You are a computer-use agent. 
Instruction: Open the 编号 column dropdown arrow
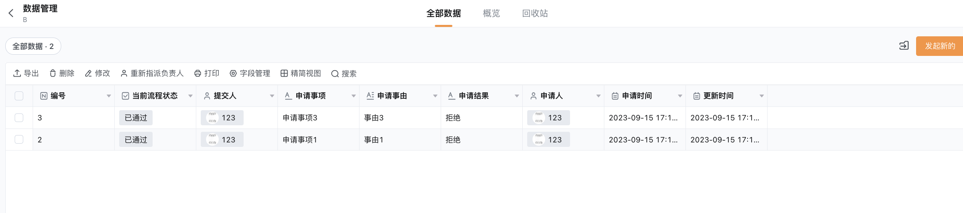[x=109, y=96]
